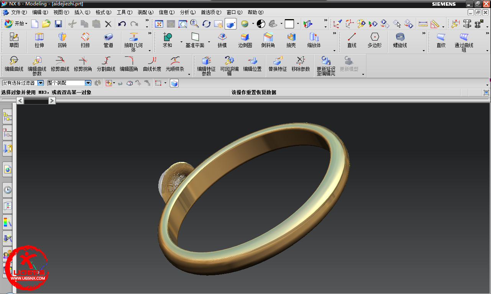Image resolution: width=491 pixels, height=294 pixels.
Task: Click Through Curves (通过曲线组) tool
Action: 464,42
